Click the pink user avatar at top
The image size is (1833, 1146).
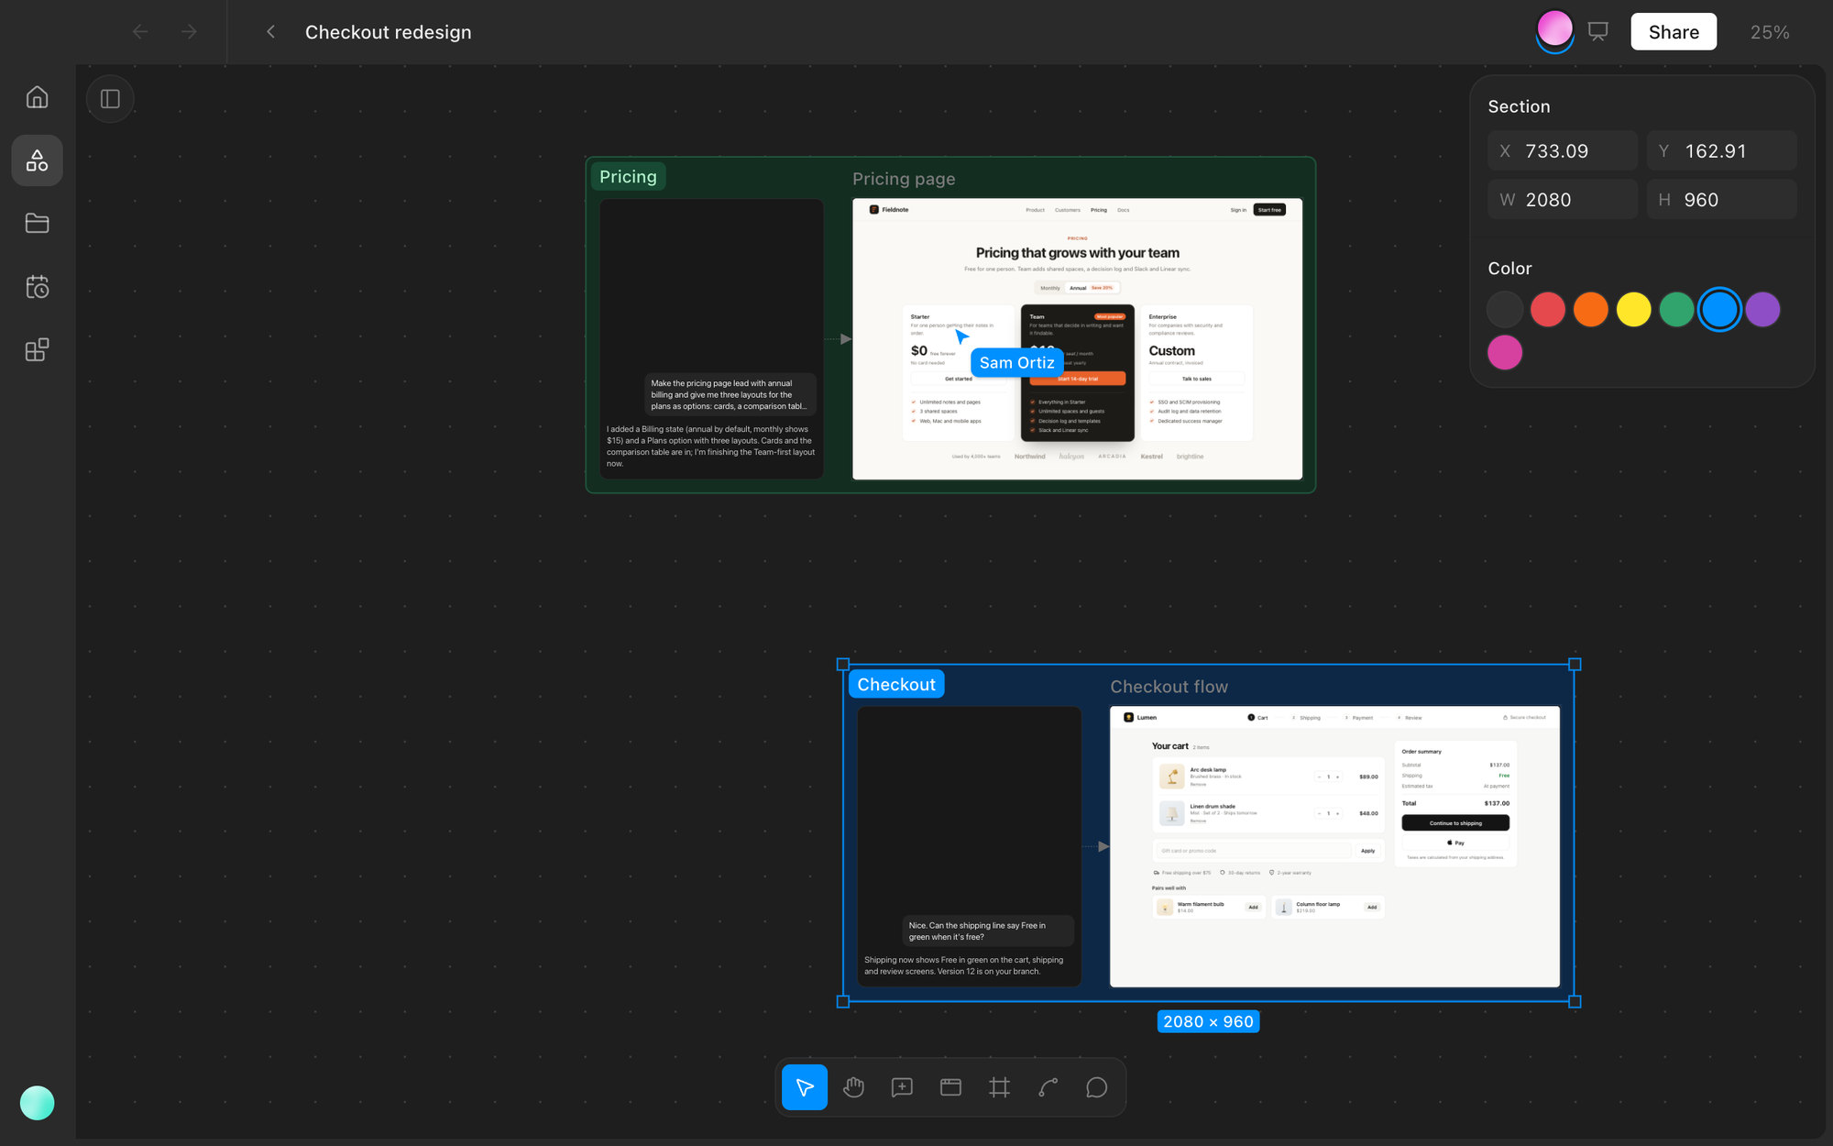pyautogui.click(x=1554, y=30)
